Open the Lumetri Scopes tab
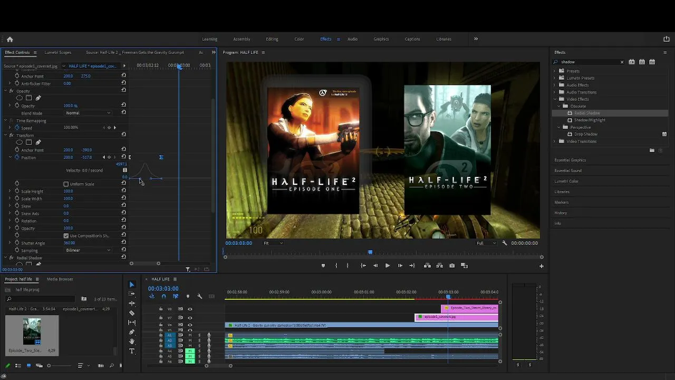675x380 pixels. point(58,52)
